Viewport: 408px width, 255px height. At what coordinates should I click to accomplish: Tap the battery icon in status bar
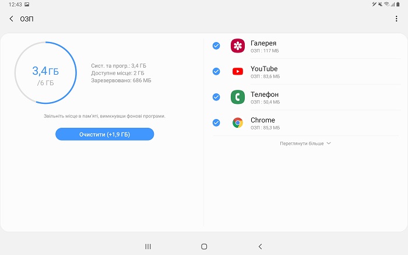398,5
